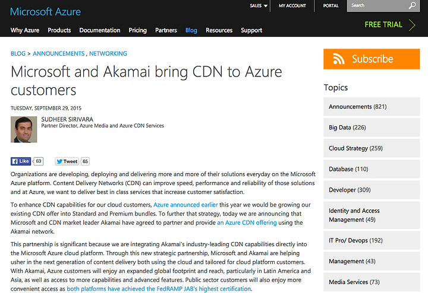The image size is (428, 293).
Task: Open the author's profile photo
Action: (x=24, y=129)
